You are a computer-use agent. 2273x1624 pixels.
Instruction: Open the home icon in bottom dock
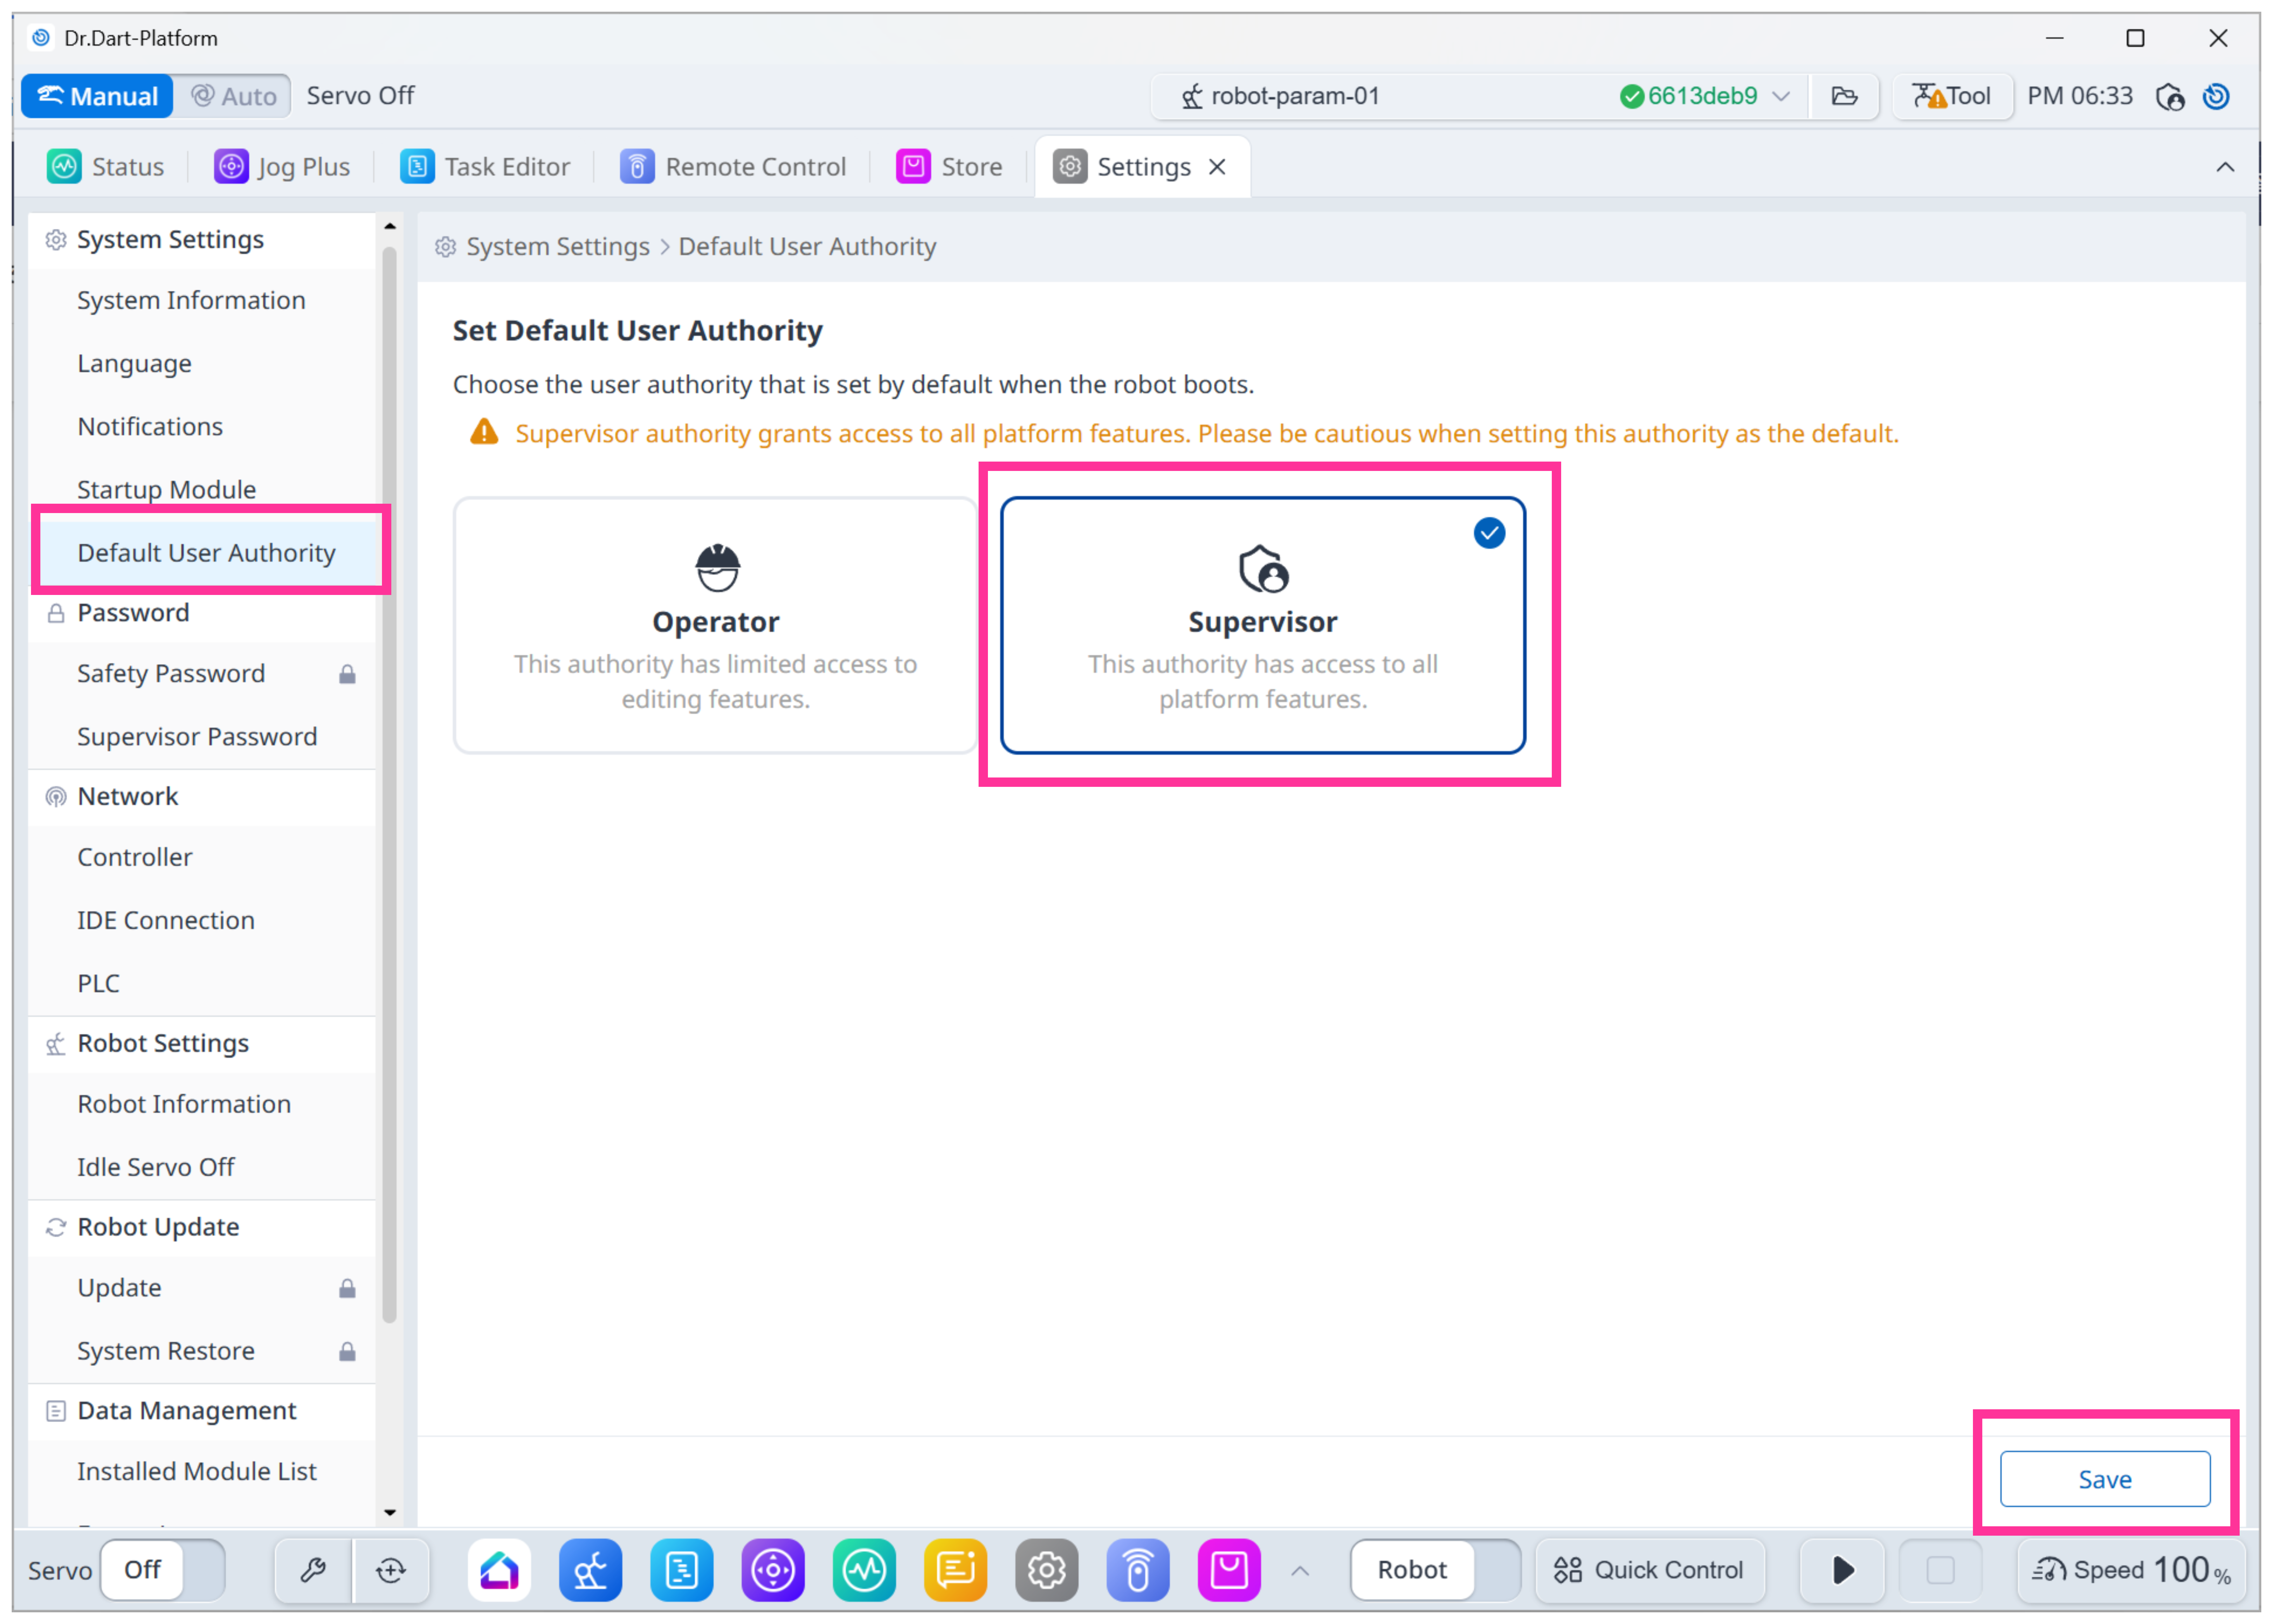(499, 1570)
